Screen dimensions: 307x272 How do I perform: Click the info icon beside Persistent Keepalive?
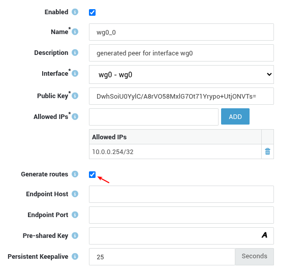[x=75, y=257]
